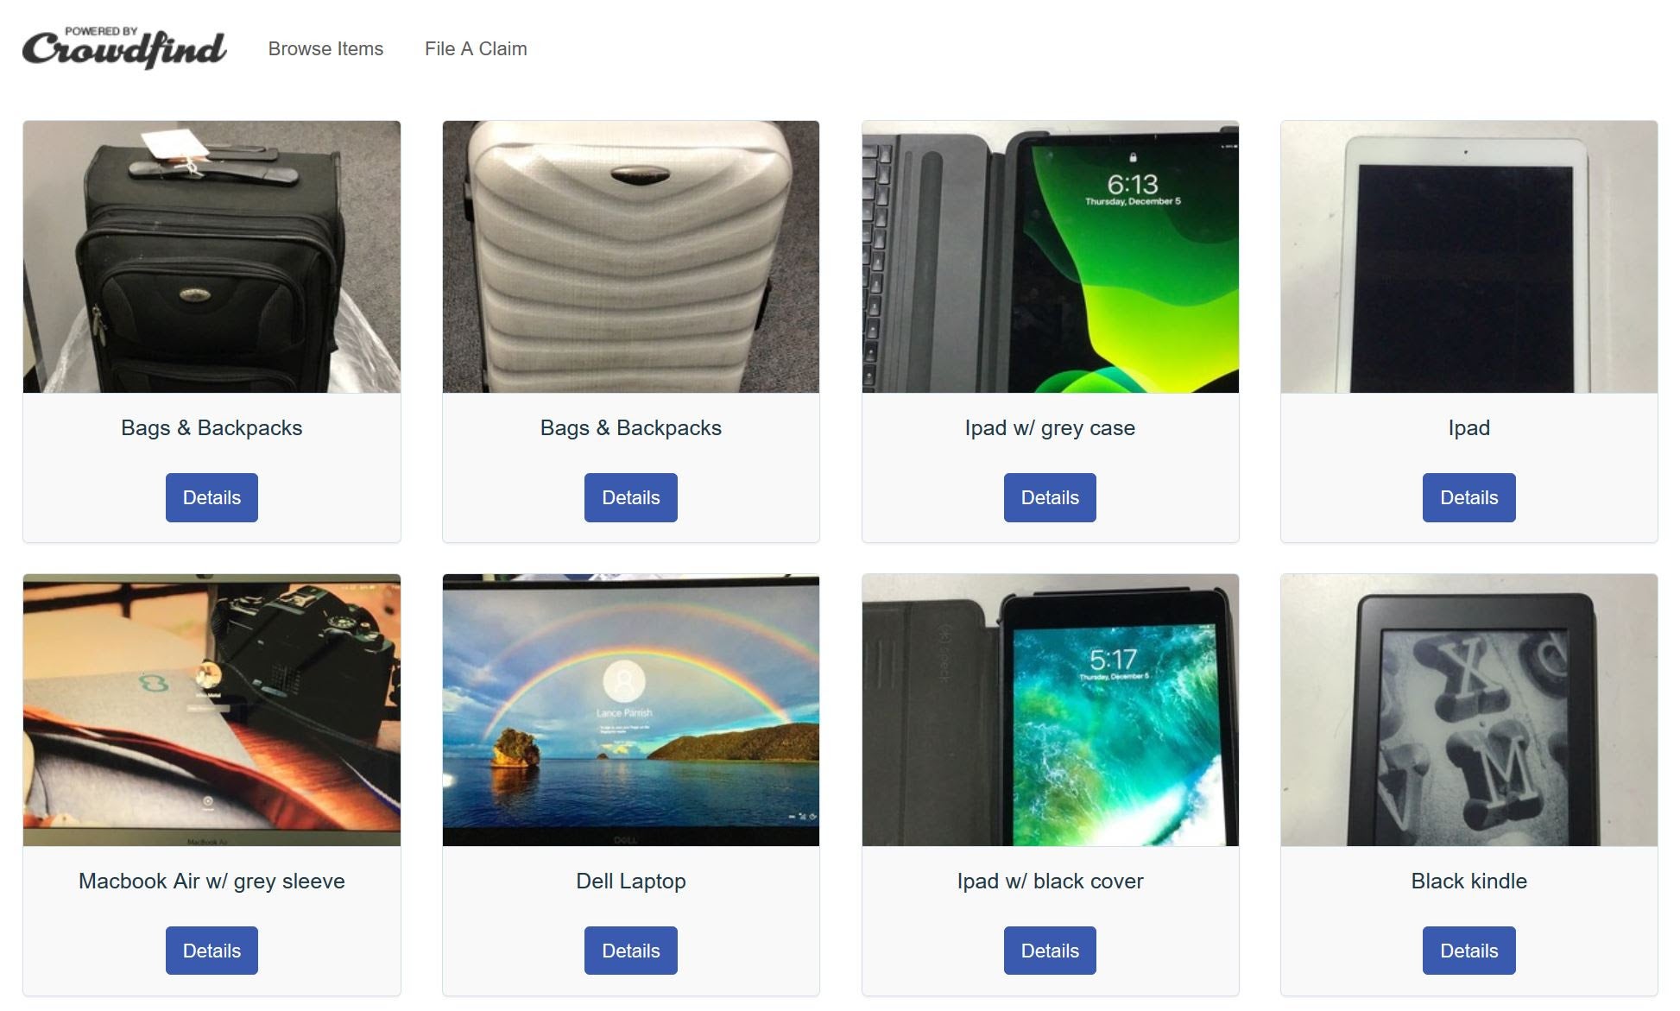Select the Macbook Air with camera photo
This screenshot has width=1680, height=1011.
pyautogui.click(x=212, y=710)
